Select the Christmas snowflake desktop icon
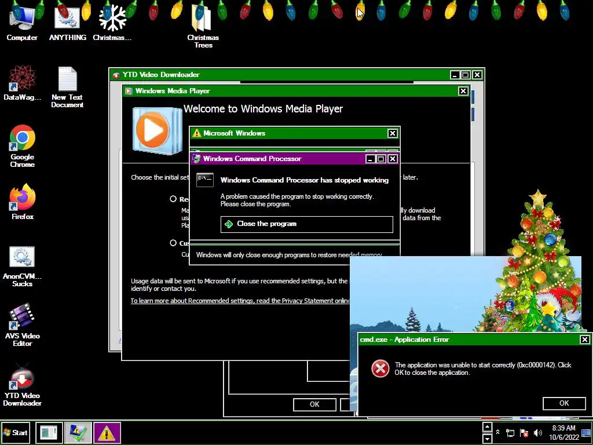 (x=112, y=23)
